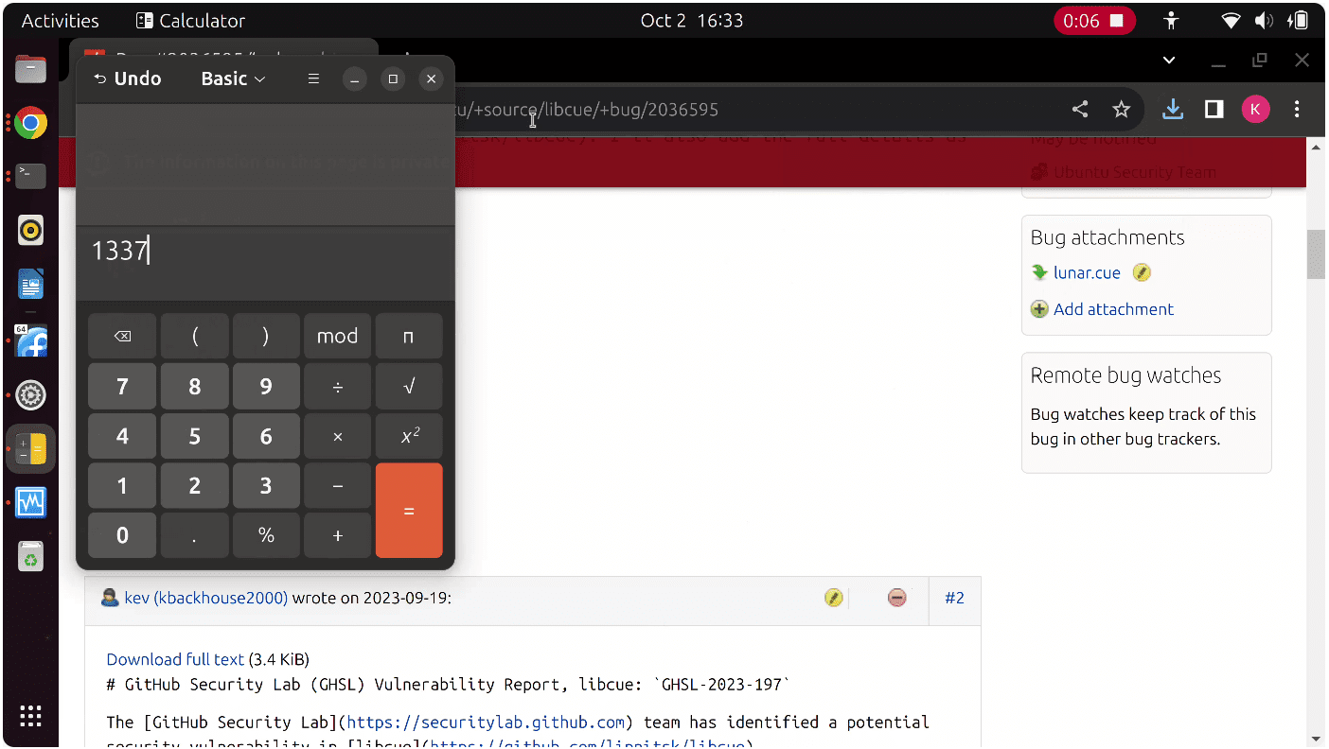Click calculator digit 3

tap(266, 486)
